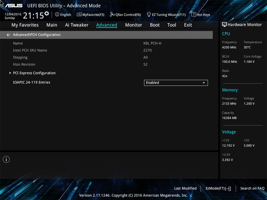The image size is (267, 200).
Task: Click the CPU section heading
Action: (226, 34)
